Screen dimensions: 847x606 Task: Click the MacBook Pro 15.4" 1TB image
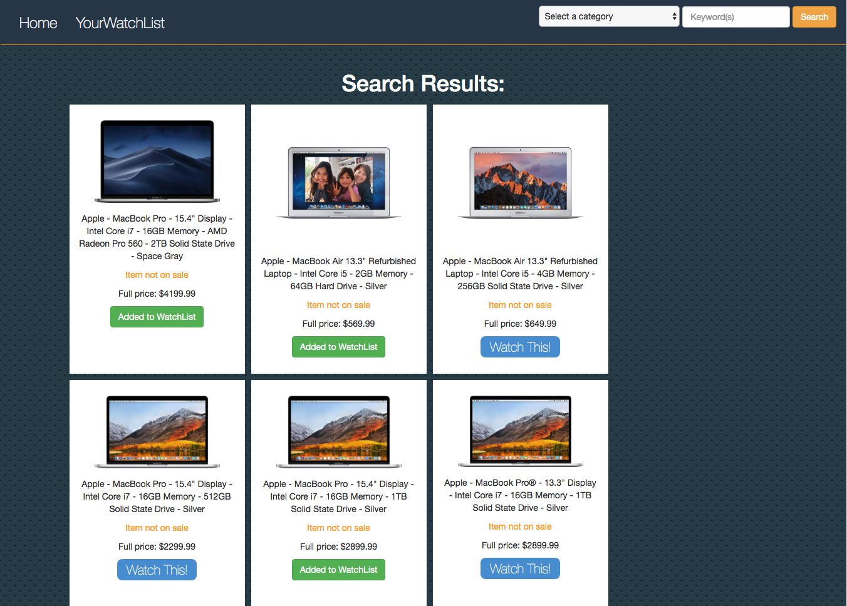click(339, 432)
